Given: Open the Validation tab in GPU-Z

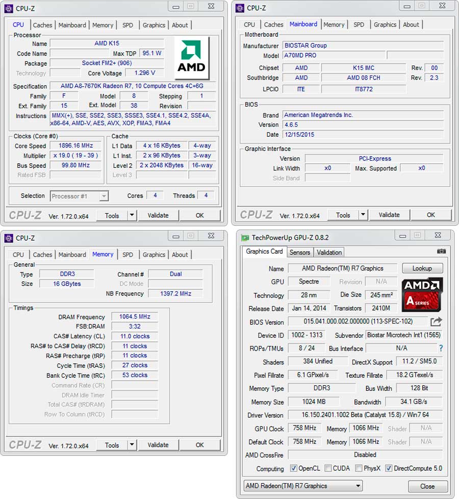Looking at the screenshot, I should (x=329, y=253).
